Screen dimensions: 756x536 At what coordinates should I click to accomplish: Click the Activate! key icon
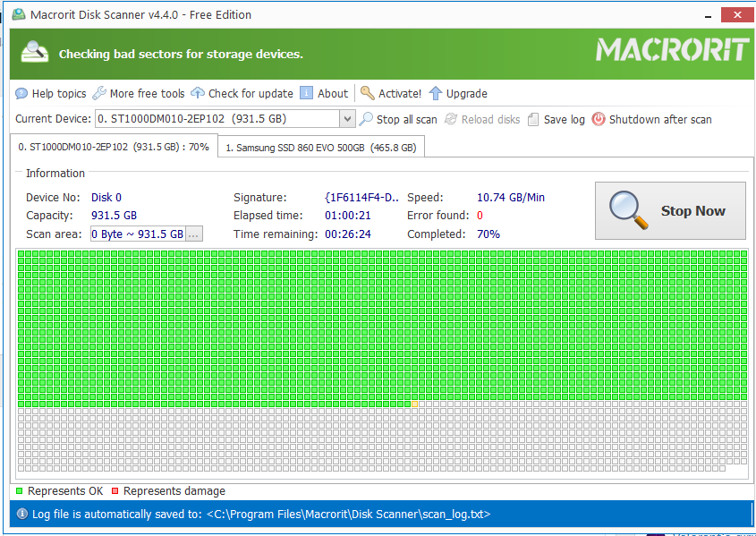(x=368, y=93)
